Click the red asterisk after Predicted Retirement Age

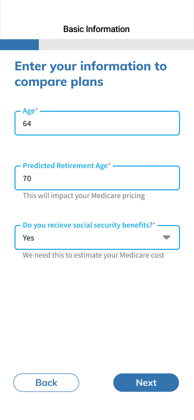[x=109, y=164]
